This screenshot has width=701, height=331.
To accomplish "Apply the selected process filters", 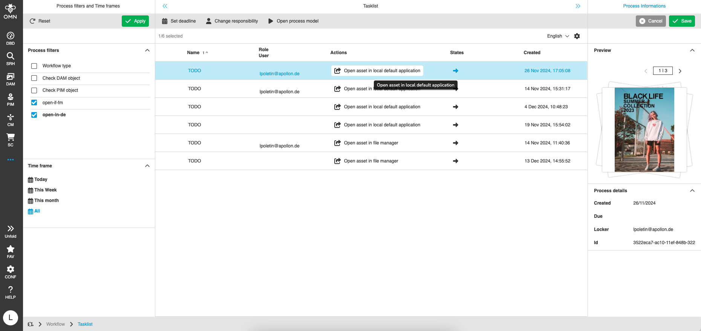I will (135, 21).
